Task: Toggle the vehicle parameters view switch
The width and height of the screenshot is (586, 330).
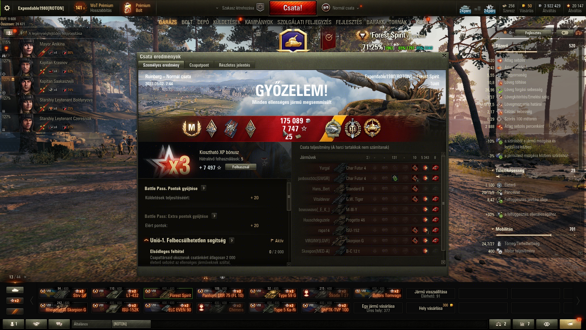Action: [565, 33]
